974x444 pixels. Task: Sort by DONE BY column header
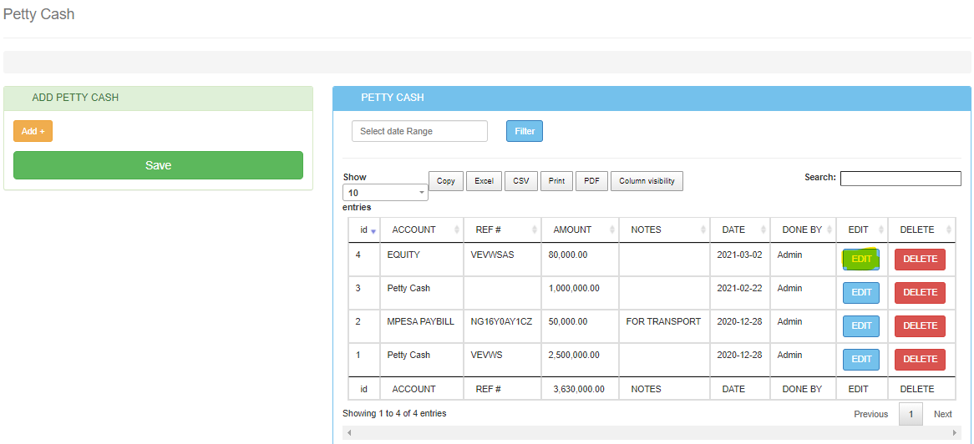point(802,230)
